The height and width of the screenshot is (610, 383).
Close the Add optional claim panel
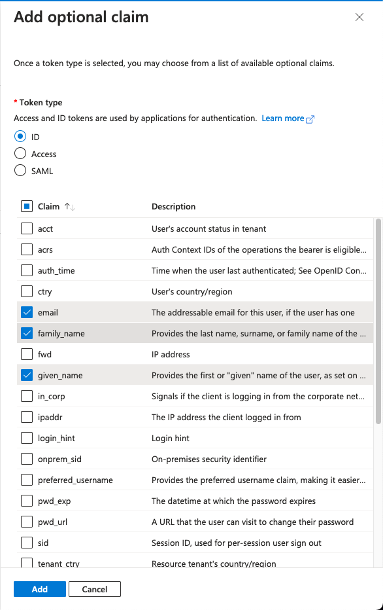click(359, 17)
